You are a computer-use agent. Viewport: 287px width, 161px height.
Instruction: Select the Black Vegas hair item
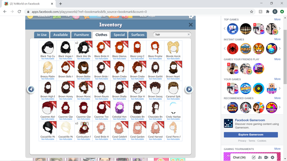tap(66, 51)
